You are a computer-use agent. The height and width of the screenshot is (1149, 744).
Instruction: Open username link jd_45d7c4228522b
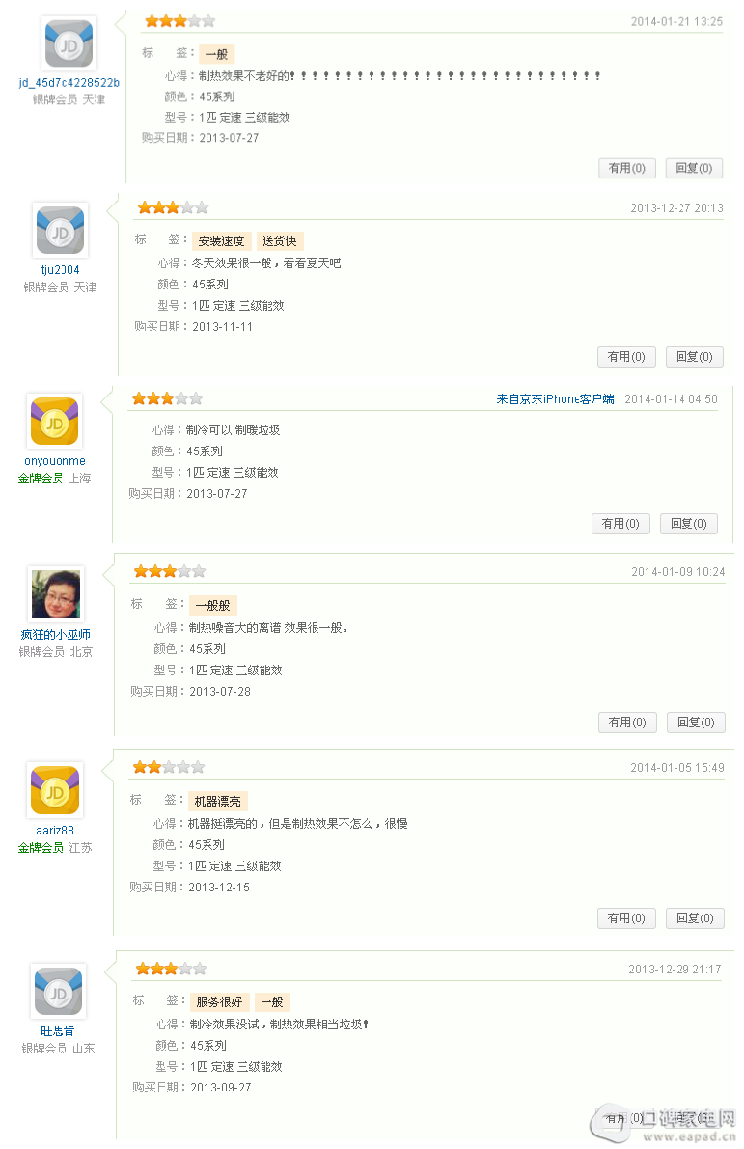click(x=69, y=83)
